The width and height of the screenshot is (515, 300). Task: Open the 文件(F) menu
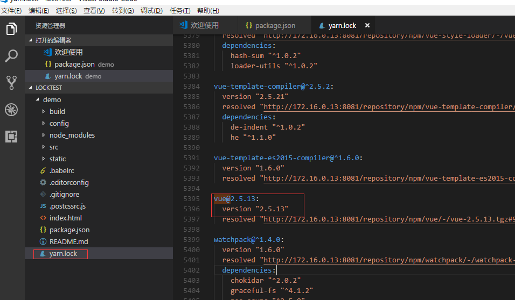coord(11,11)
